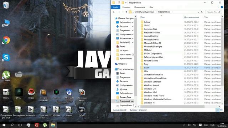
Task: Expand chevron after Program Files in address bar
Action: tap(172, 12)
